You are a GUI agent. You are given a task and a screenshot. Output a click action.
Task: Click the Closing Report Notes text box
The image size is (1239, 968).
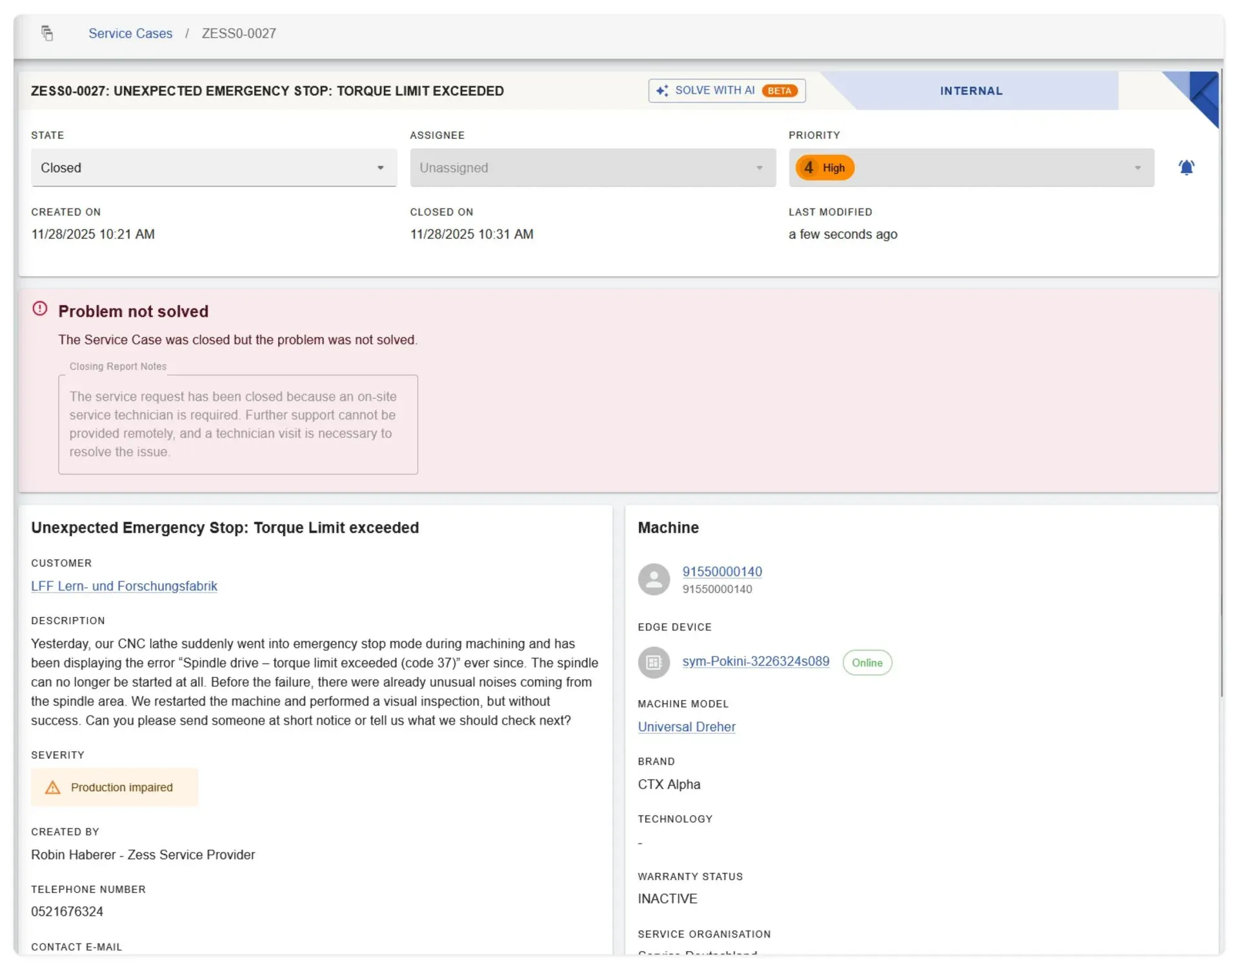tap(238, 425)
